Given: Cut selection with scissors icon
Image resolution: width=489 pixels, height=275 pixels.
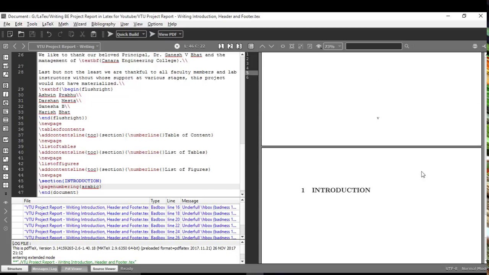Looking at the screenshot, I should [82, 34].
